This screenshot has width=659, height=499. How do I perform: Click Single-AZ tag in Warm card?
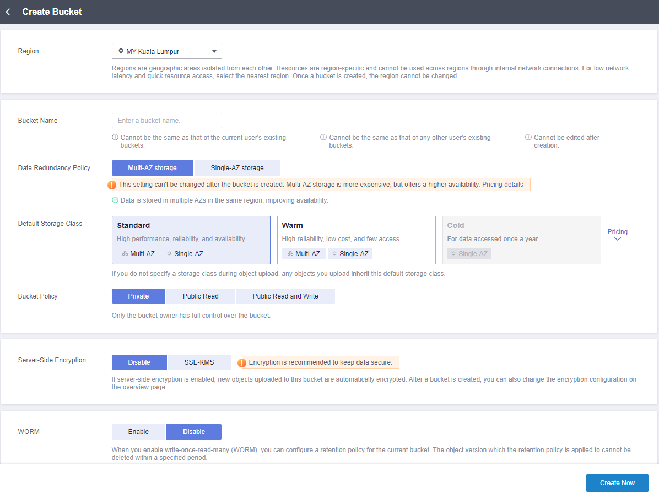click(350, 254)
